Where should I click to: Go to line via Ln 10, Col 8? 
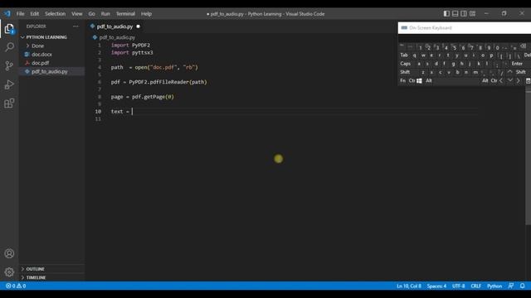click(x=409, y=286)
